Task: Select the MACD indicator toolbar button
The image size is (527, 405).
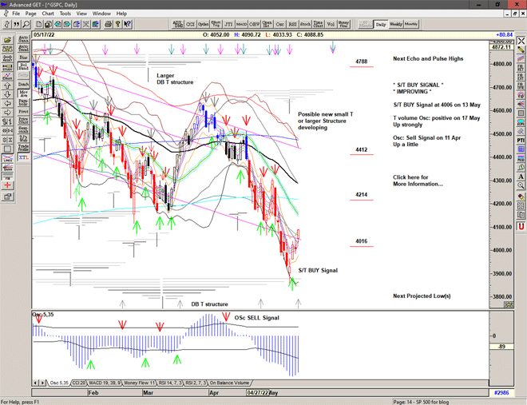Action: coord(240,25)
